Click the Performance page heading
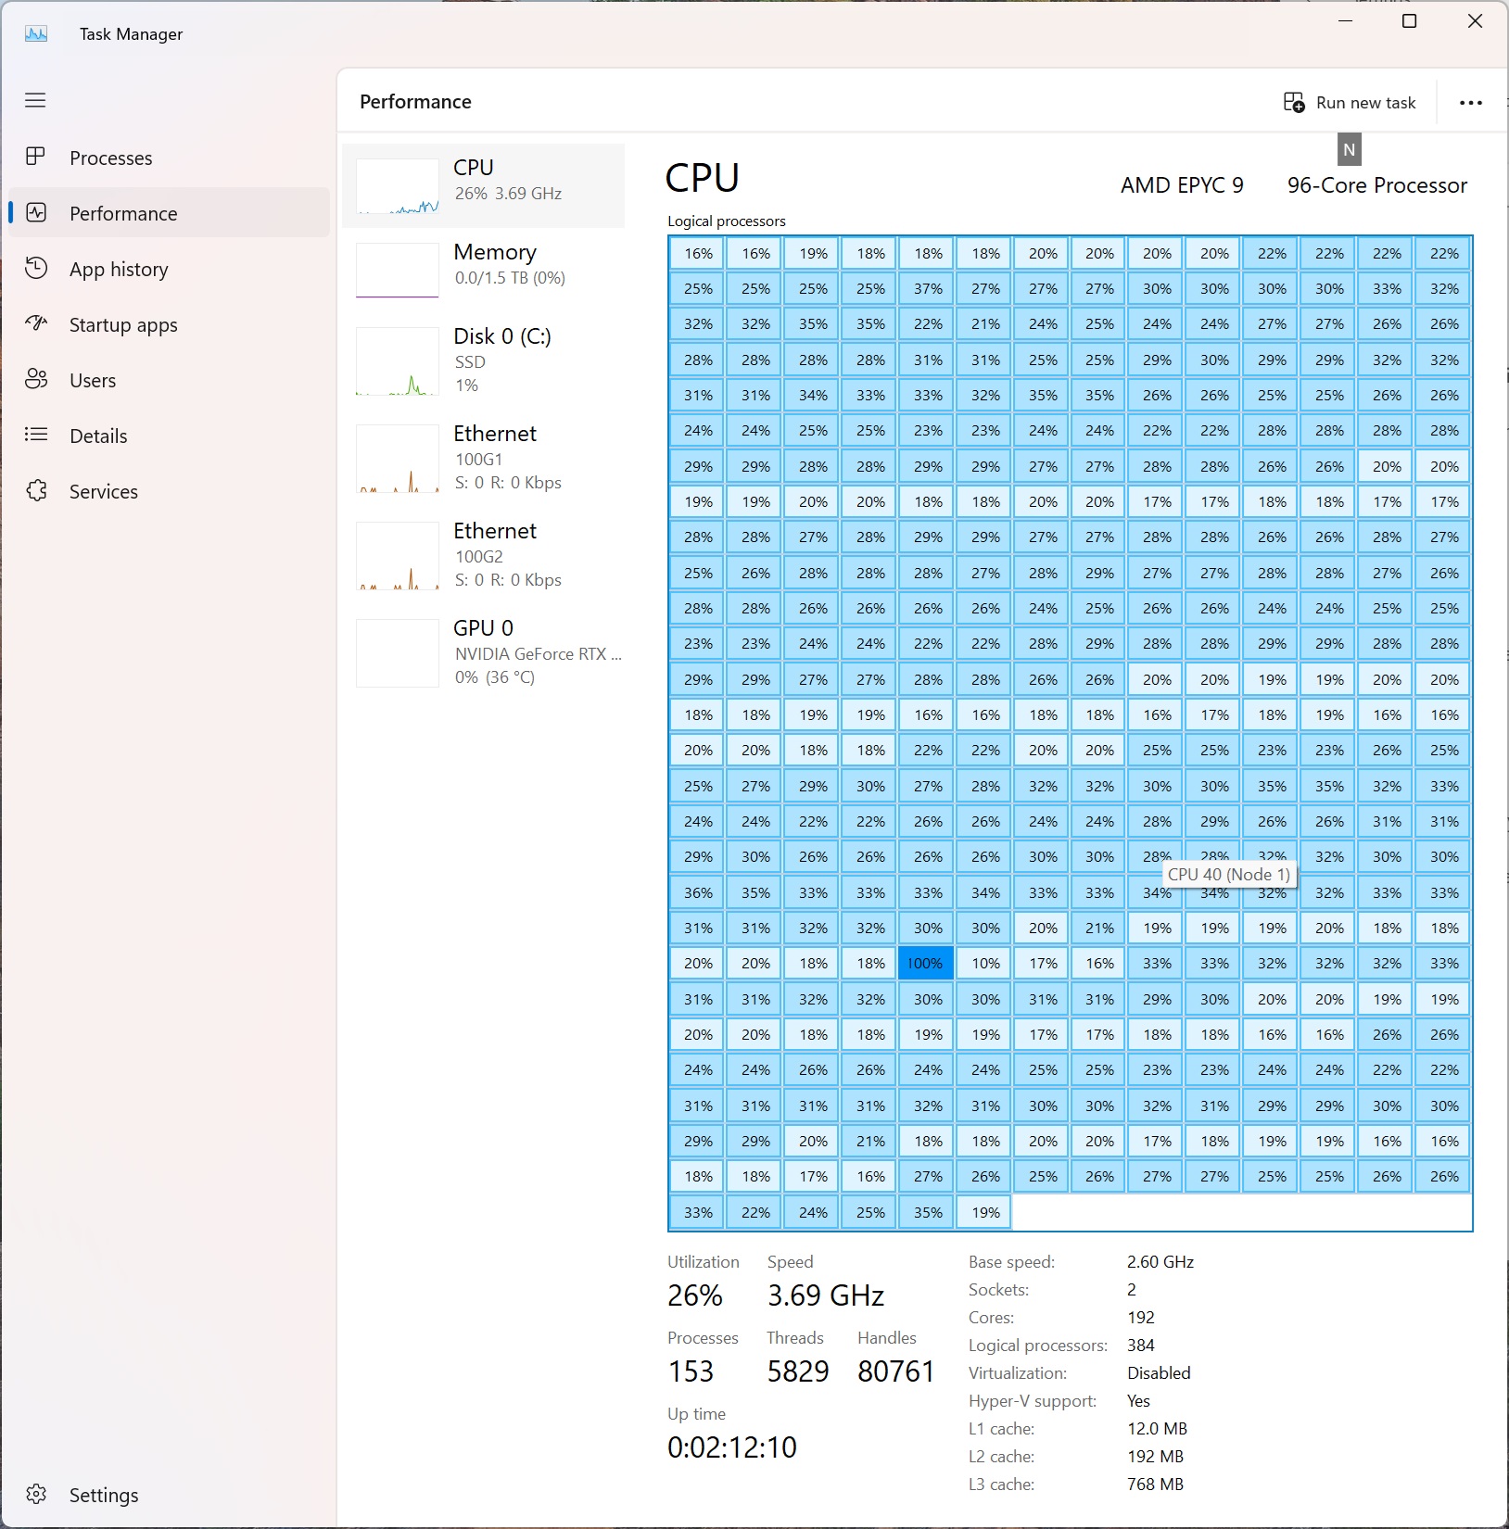 click(415, 102)
